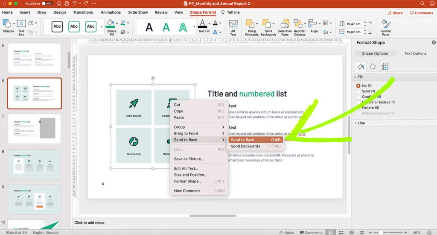Choose Send to Back in submenu
Image resolution: width=437 pixels, height=235 pixels.
click(256, 140)
